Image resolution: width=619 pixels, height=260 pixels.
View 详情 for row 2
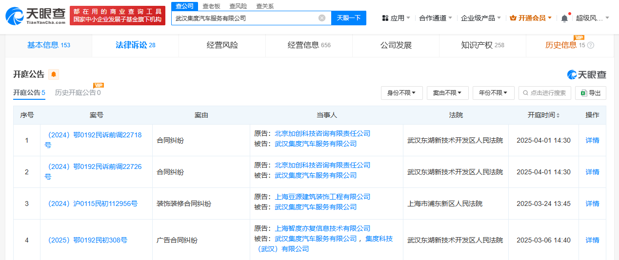tap(592, 172)
